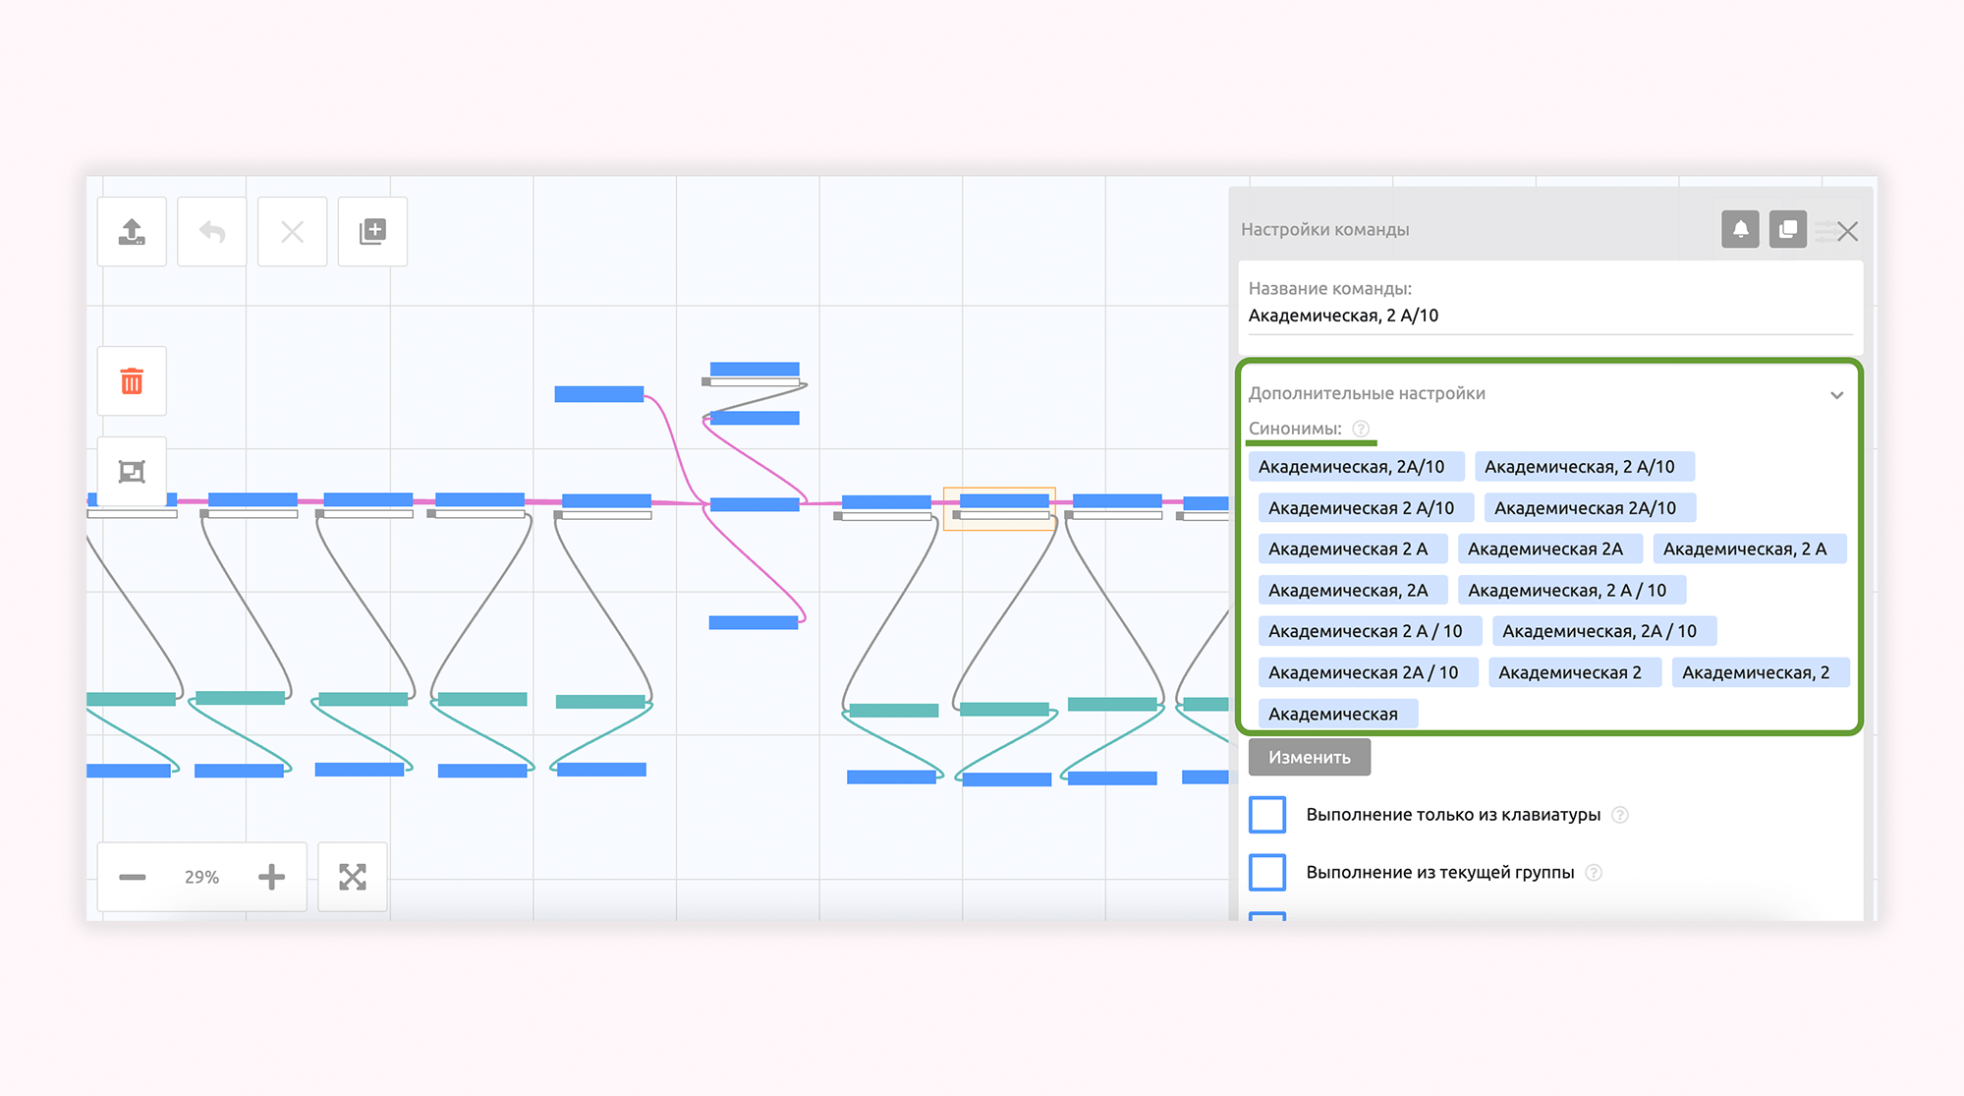Click the add duplicate block icon

[x=372, y=232]
